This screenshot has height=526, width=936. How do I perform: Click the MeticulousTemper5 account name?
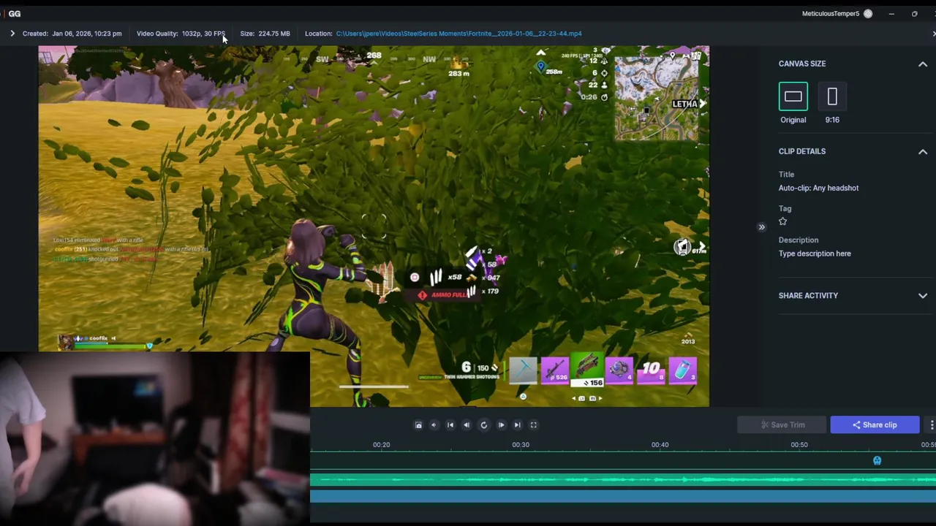tap(831, 14)
